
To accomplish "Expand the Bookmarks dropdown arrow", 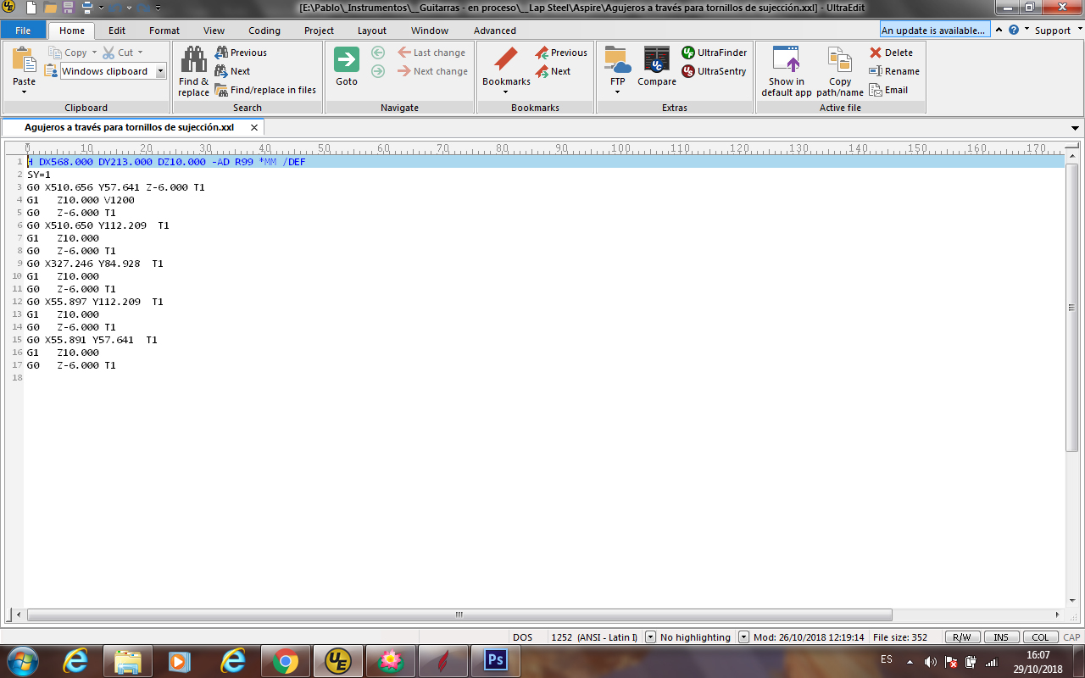I will coord(506,92).
